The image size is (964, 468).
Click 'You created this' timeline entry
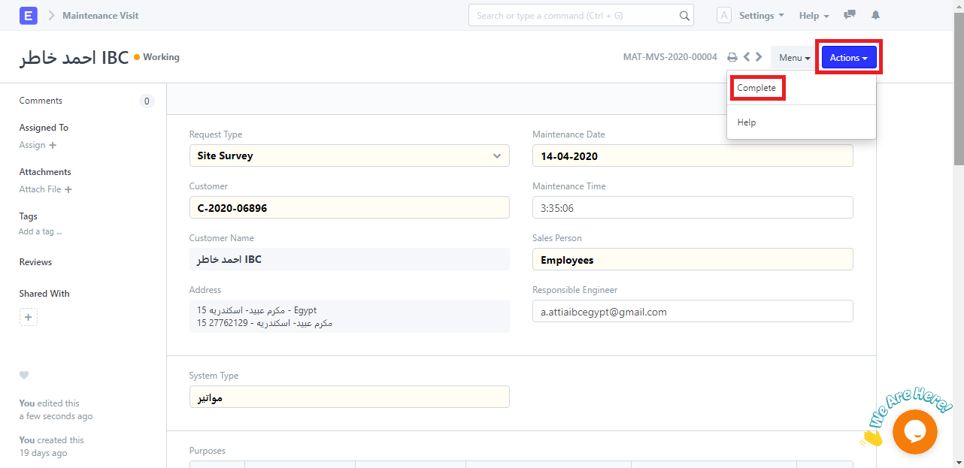(x=51, y=446)
